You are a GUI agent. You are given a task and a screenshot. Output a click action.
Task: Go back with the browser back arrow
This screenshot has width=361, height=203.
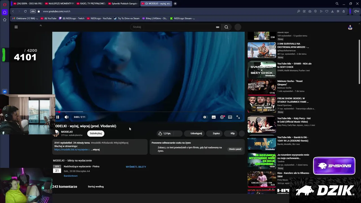tap(13, 11)
